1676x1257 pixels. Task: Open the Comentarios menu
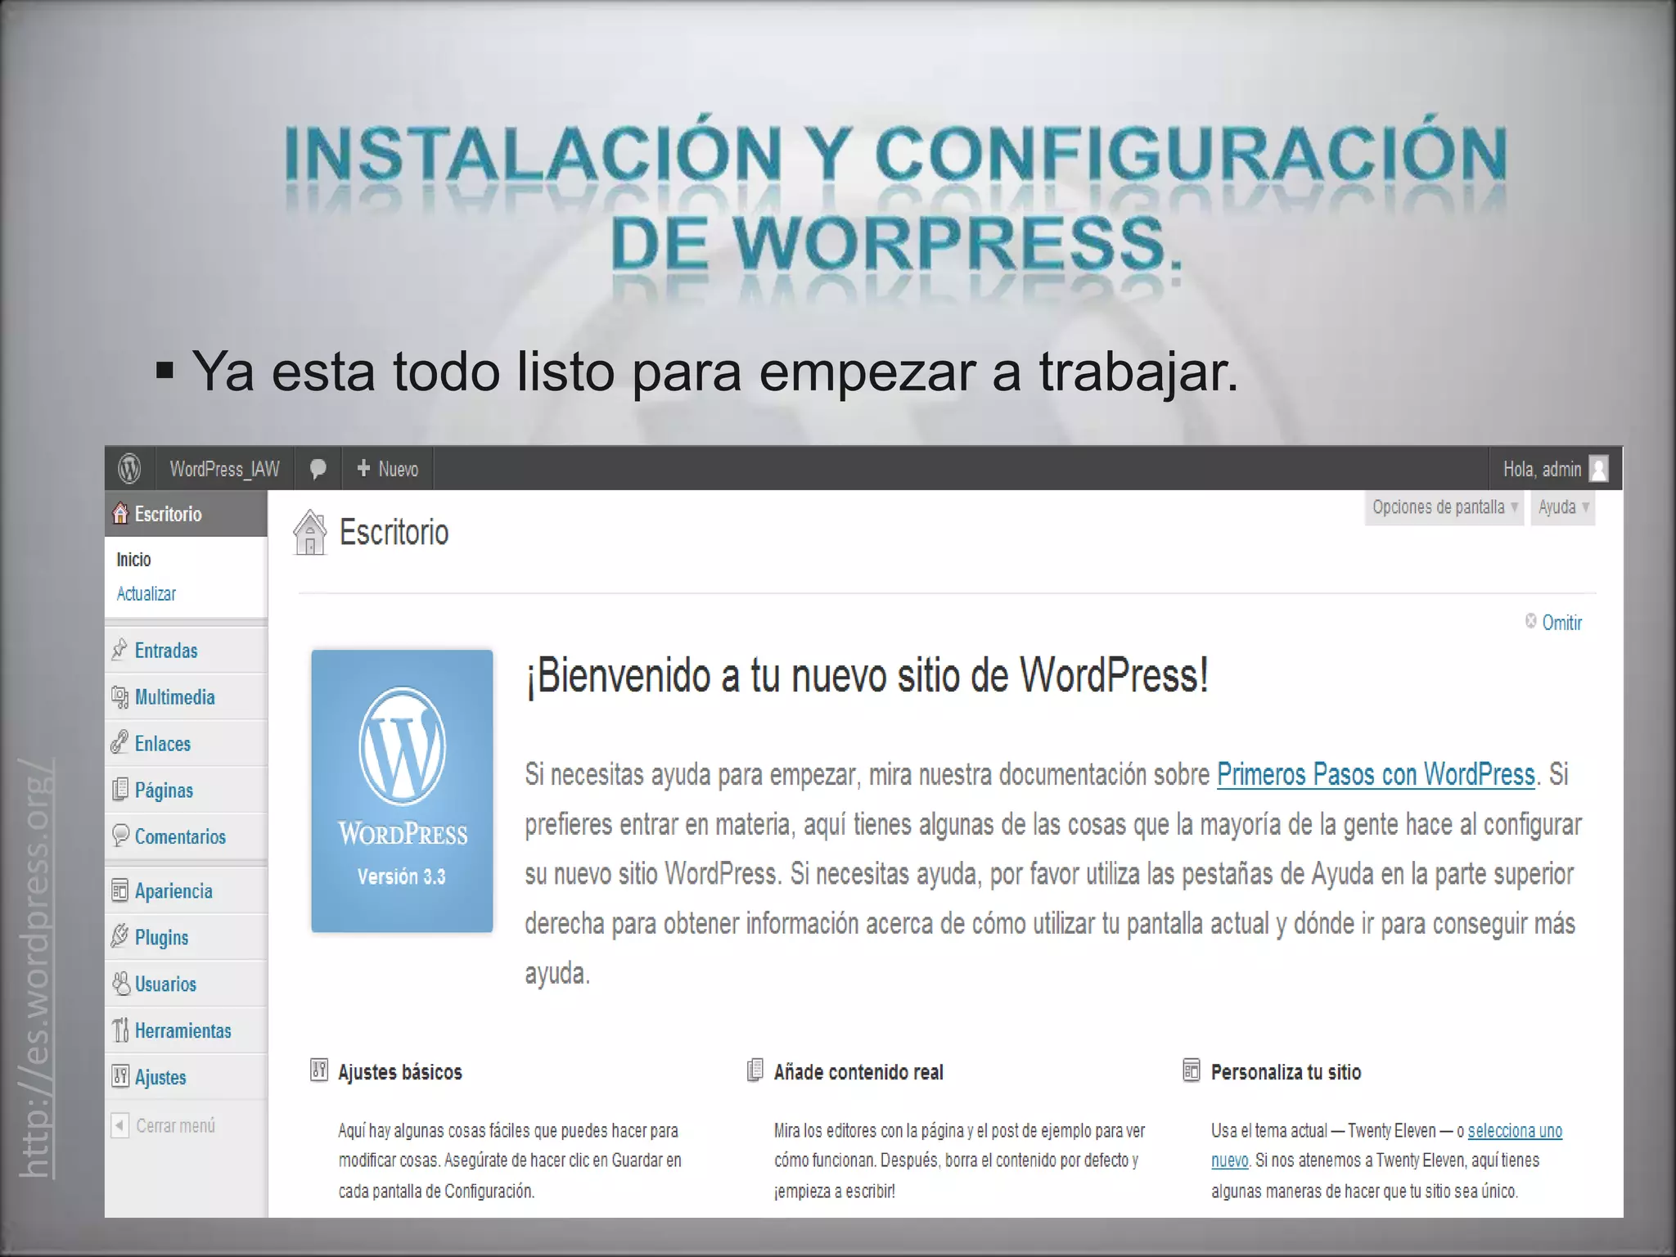tap(186, 836)
